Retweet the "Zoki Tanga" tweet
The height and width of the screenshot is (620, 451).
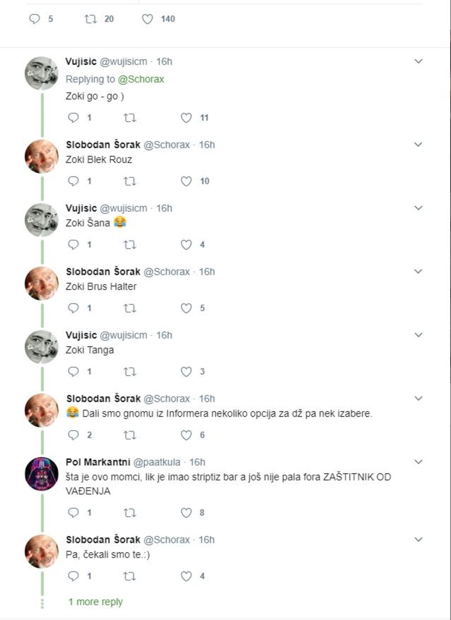coord(130,372)
